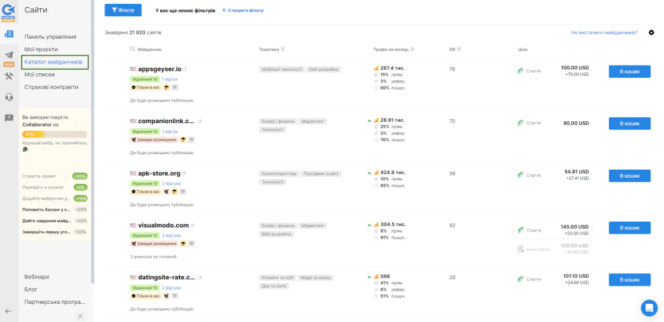The image size is (664, 322).
Task: Open Мої списки menu item
Action: coord(40,75)
